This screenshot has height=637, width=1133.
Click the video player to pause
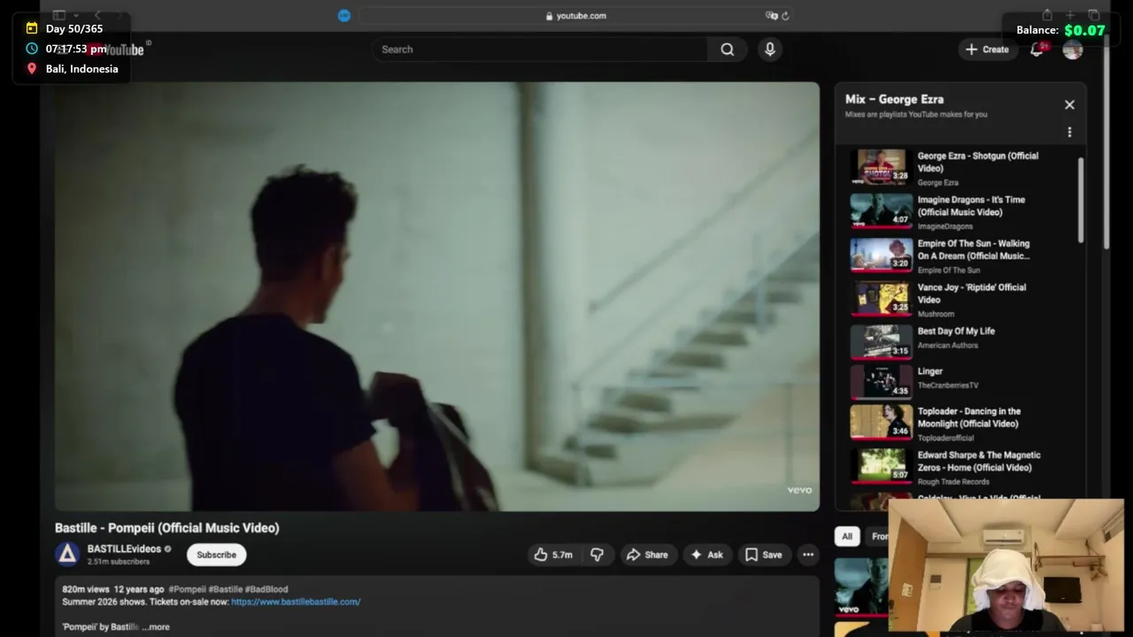(x=436, y=296)
